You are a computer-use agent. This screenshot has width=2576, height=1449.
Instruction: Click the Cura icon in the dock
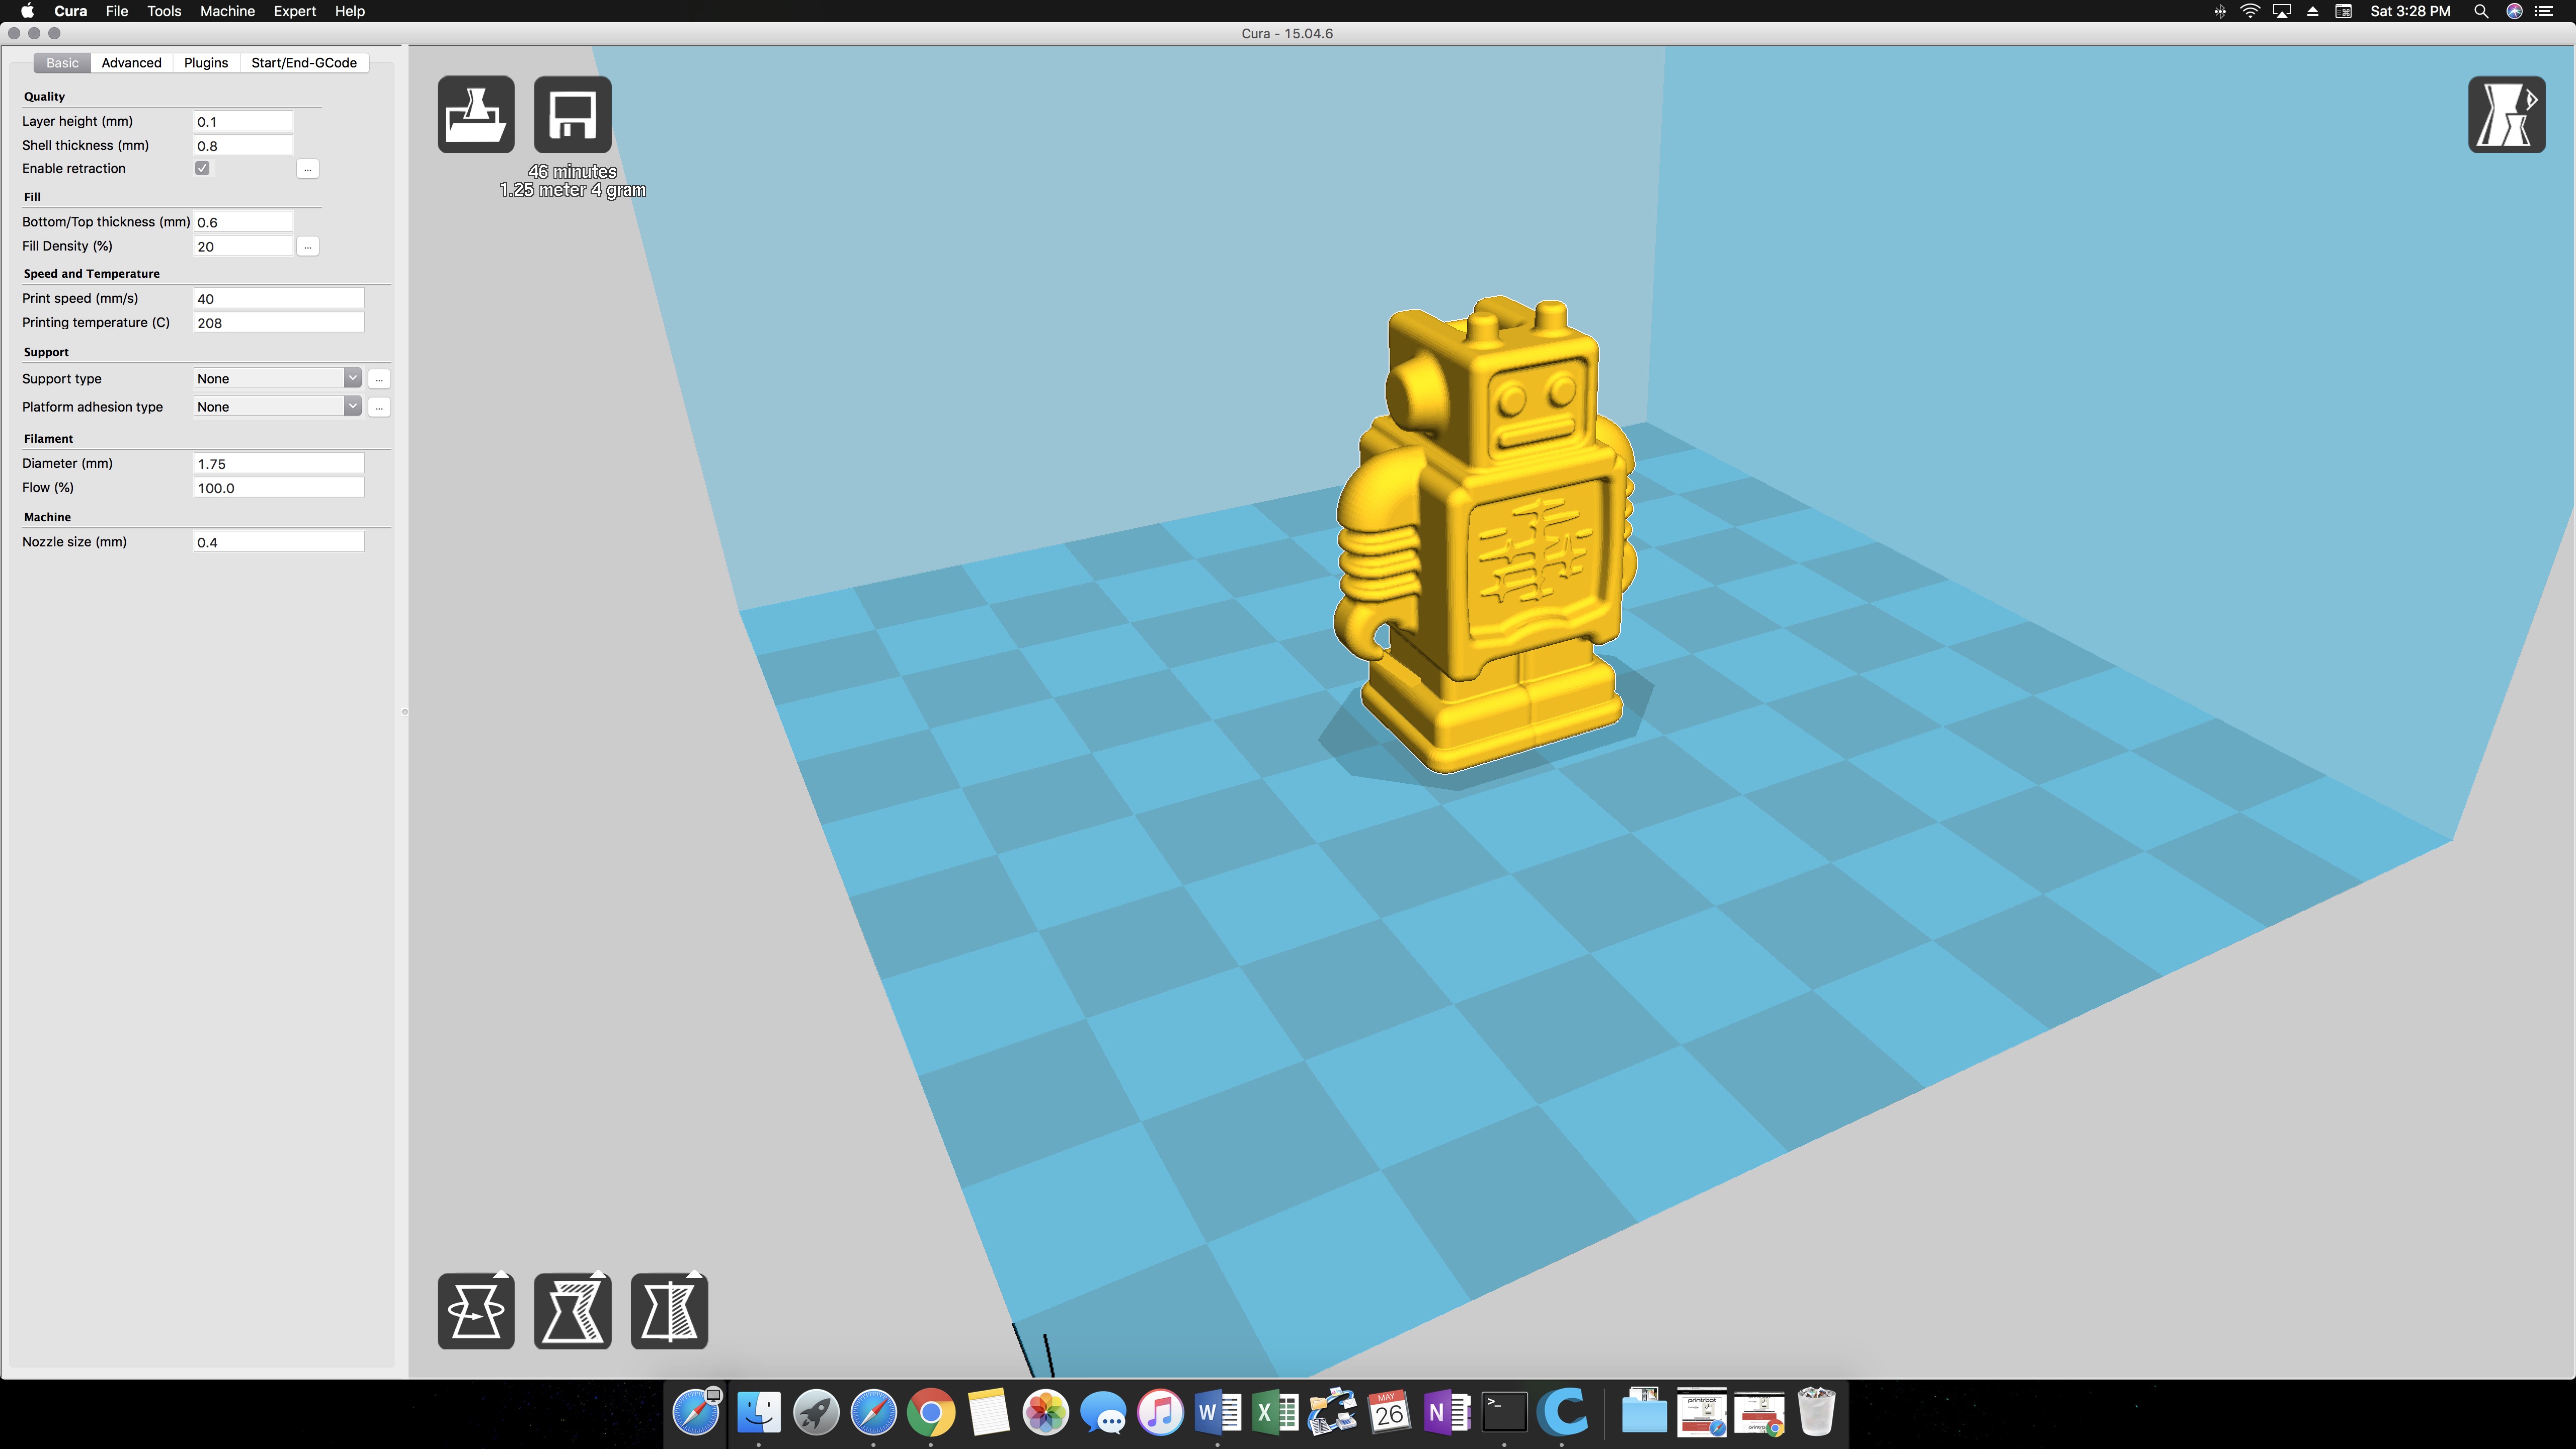(x=1562, y=1412)
